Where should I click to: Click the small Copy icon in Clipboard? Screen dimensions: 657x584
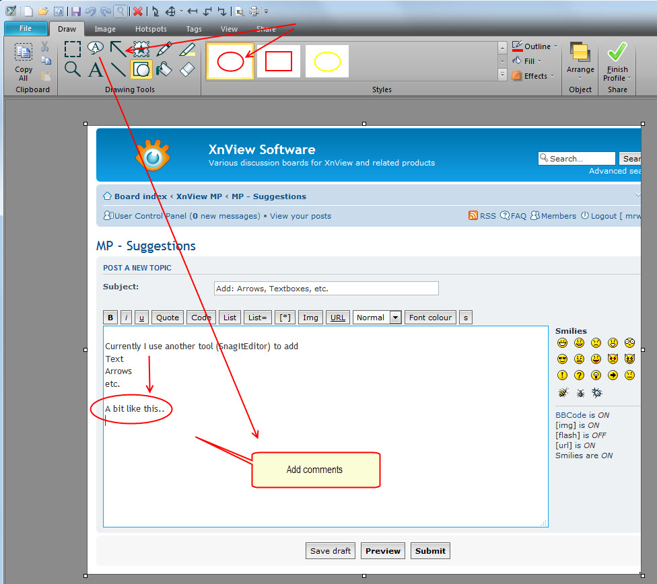46,61
